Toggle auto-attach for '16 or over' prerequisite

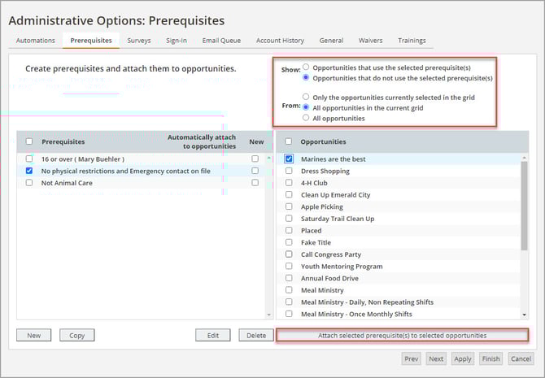(255, 159)
